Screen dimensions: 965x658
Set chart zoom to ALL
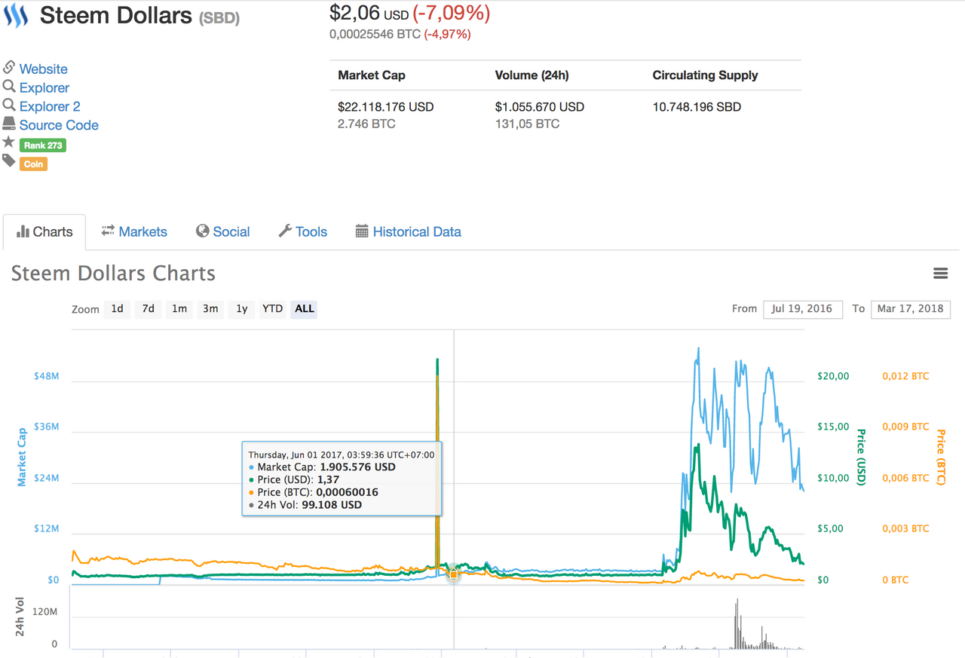click(305, 308)
